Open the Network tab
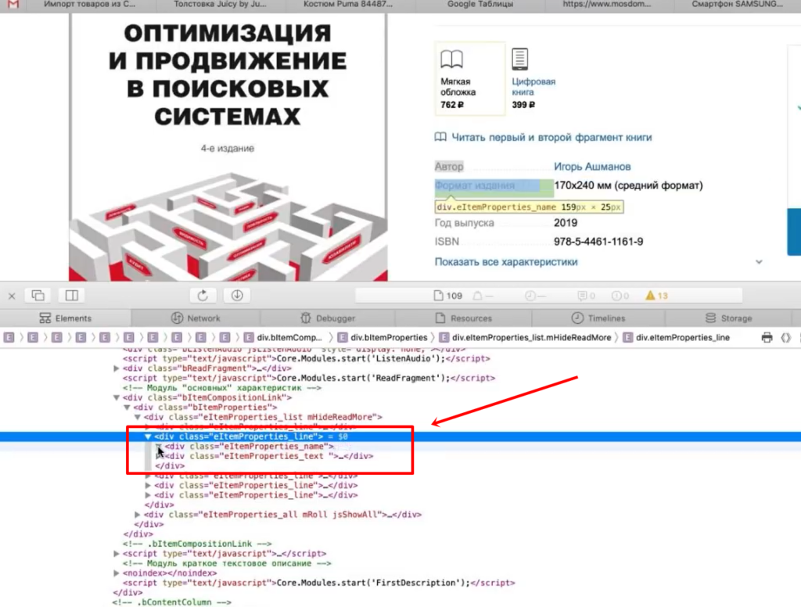Screen dimensions: 801x607 [x=196, y=318]
